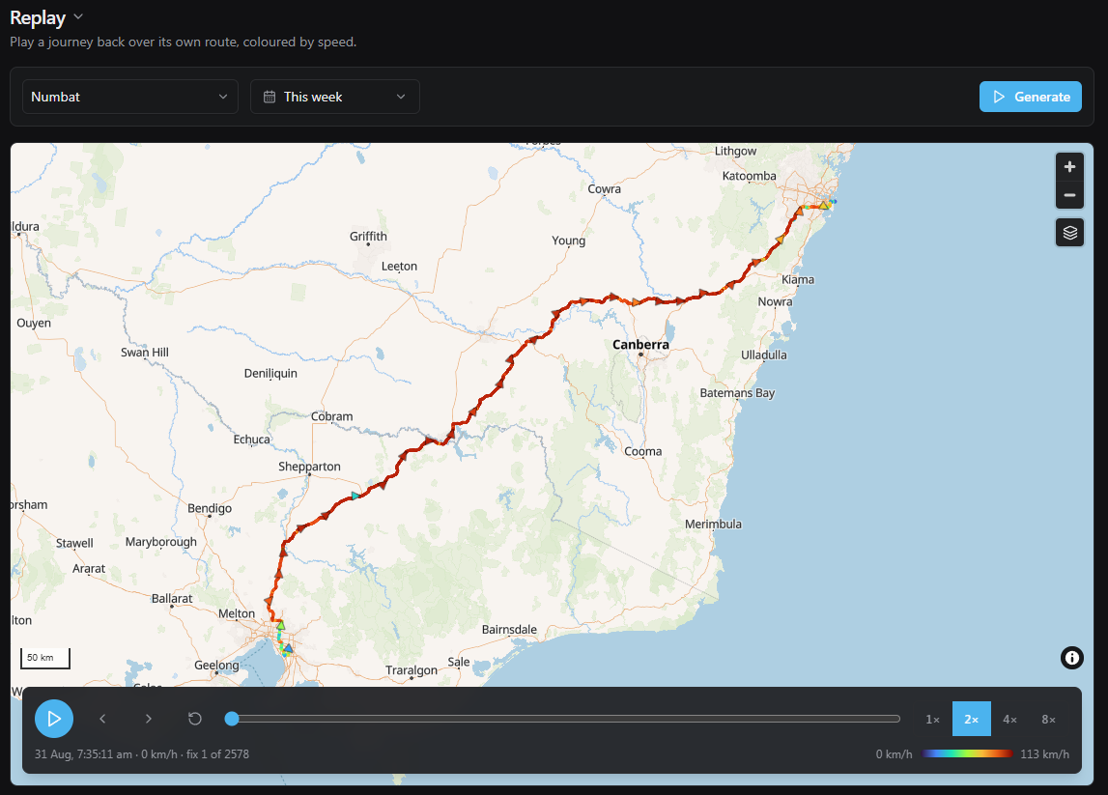Restart the replay from beginning
Image resolution: width=1108 pixels, height=795 pixels.
coord(195,719)
